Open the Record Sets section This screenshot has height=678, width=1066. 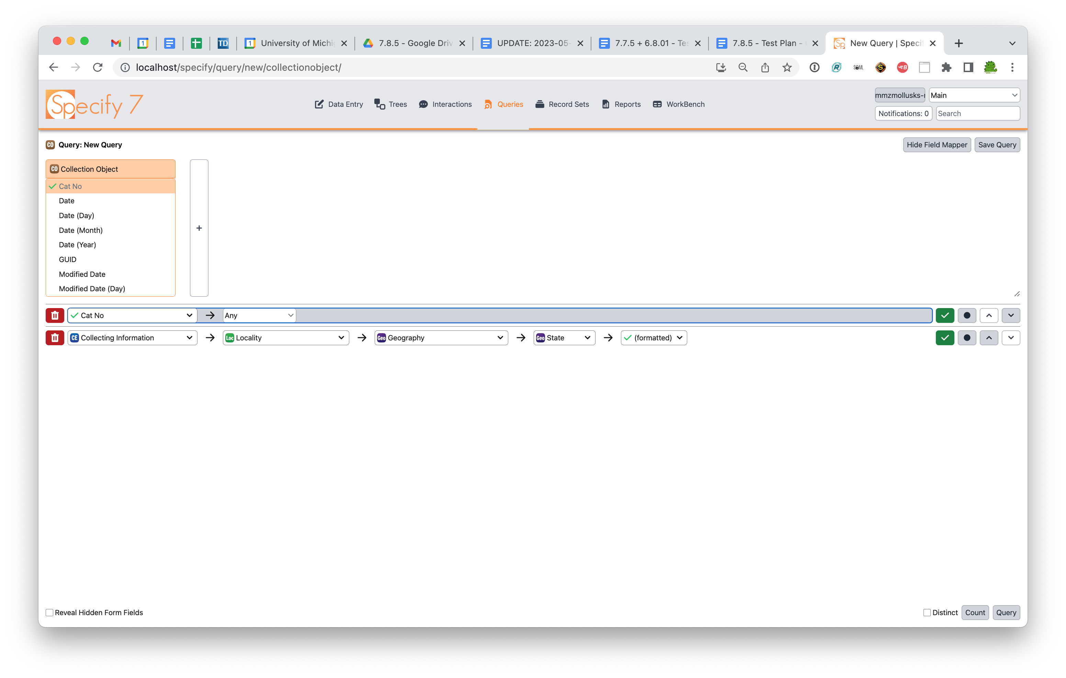[562, 104]
